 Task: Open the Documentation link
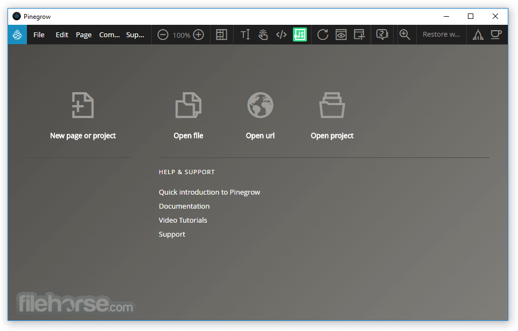click(184, 206)
